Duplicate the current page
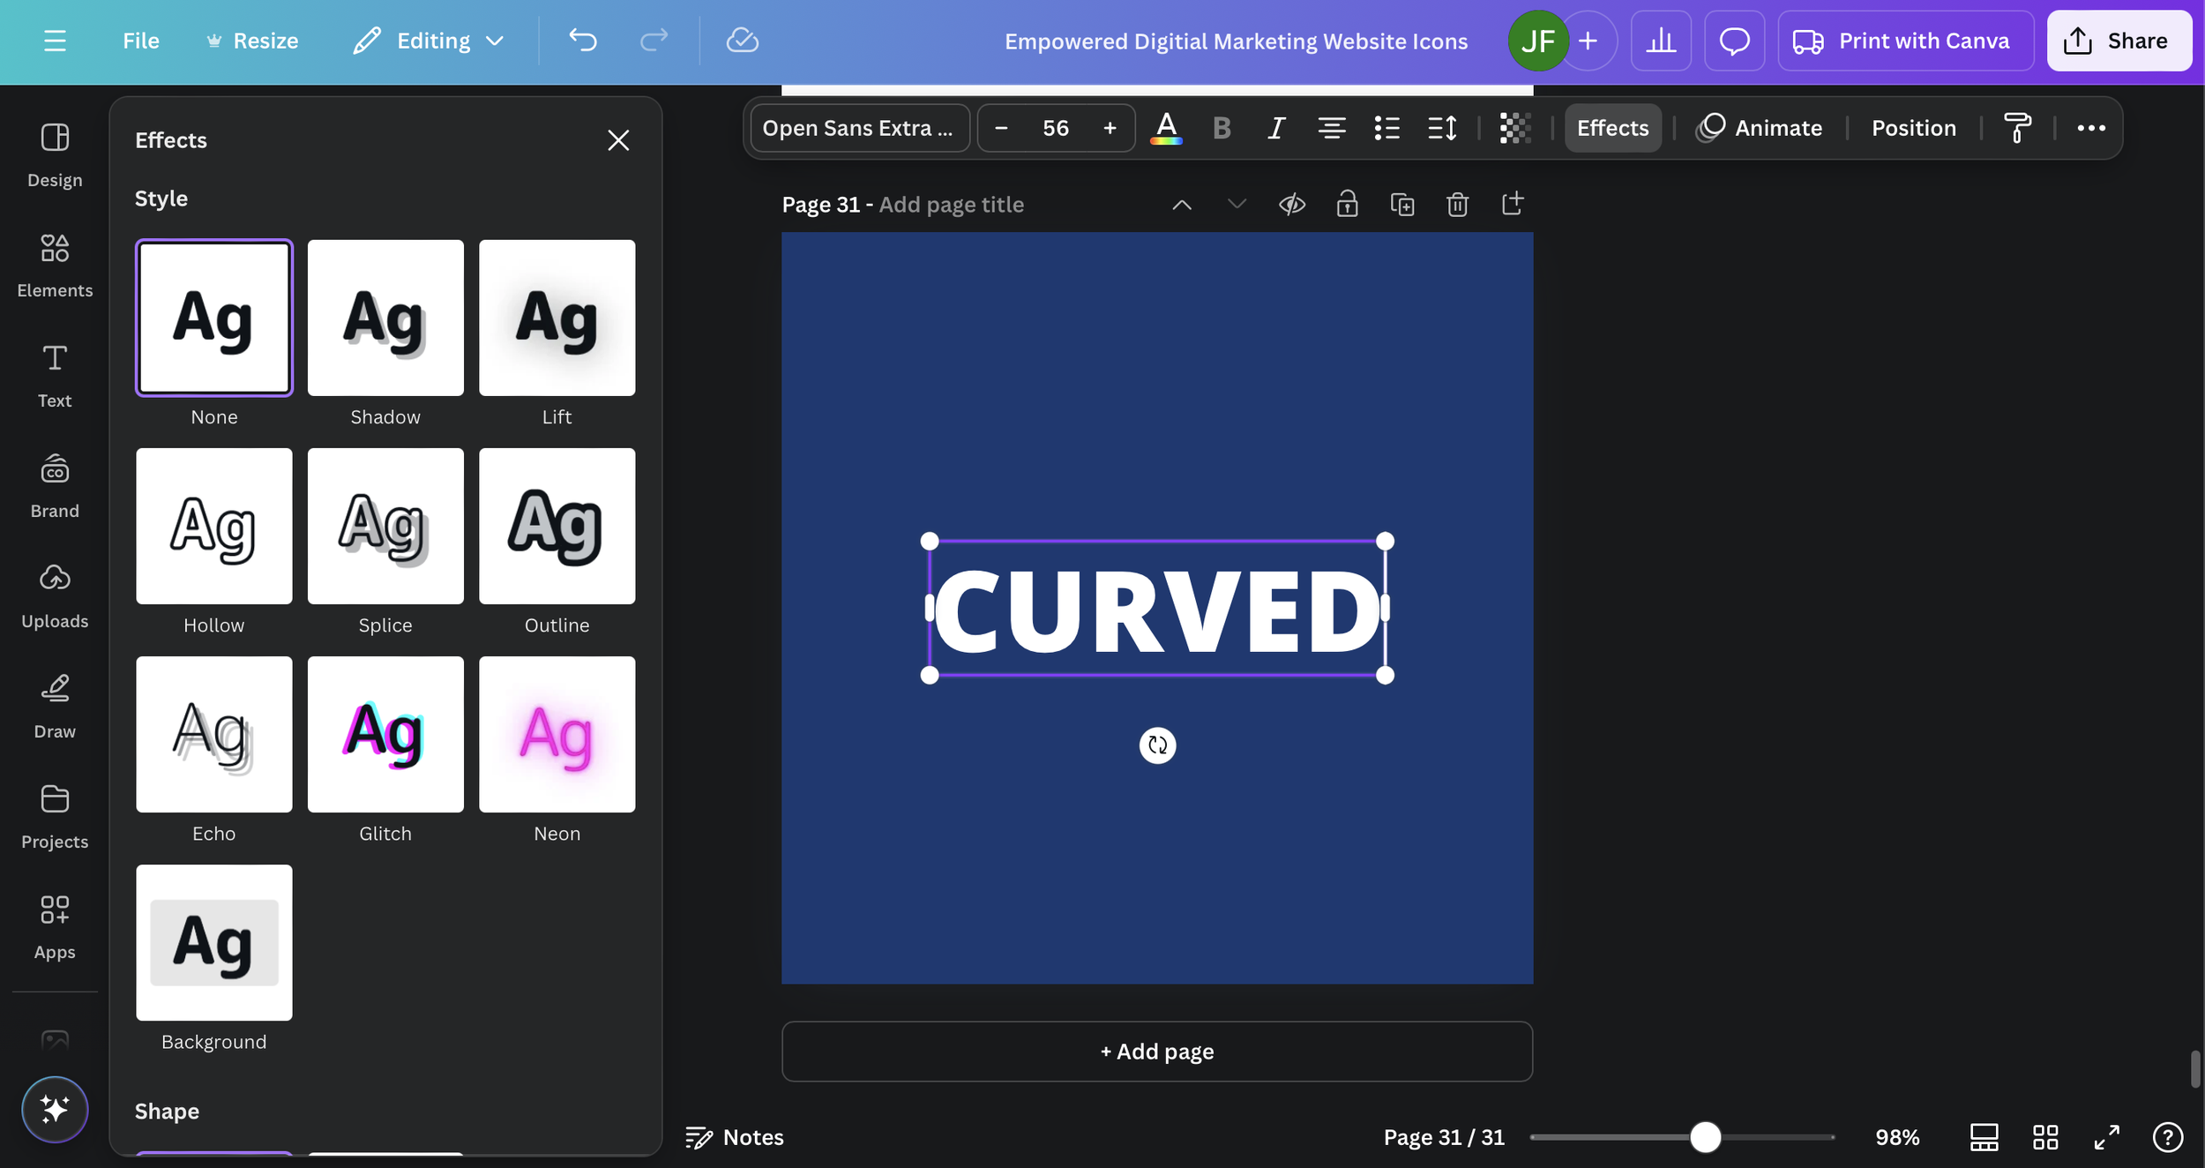The width and height of the screenshot is (2205, 1168). [x=1402, y=204]
